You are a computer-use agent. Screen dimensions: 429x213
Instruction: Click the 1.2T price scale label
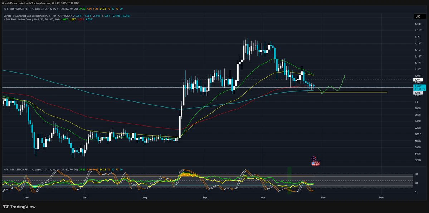tap(418, 37)
